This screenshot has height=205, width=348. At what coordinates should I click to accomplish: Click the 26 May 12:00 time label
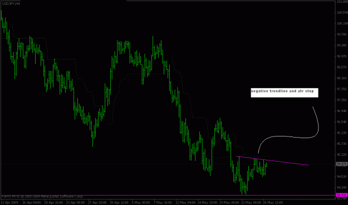pyautogui.click(x=273, y=203)
